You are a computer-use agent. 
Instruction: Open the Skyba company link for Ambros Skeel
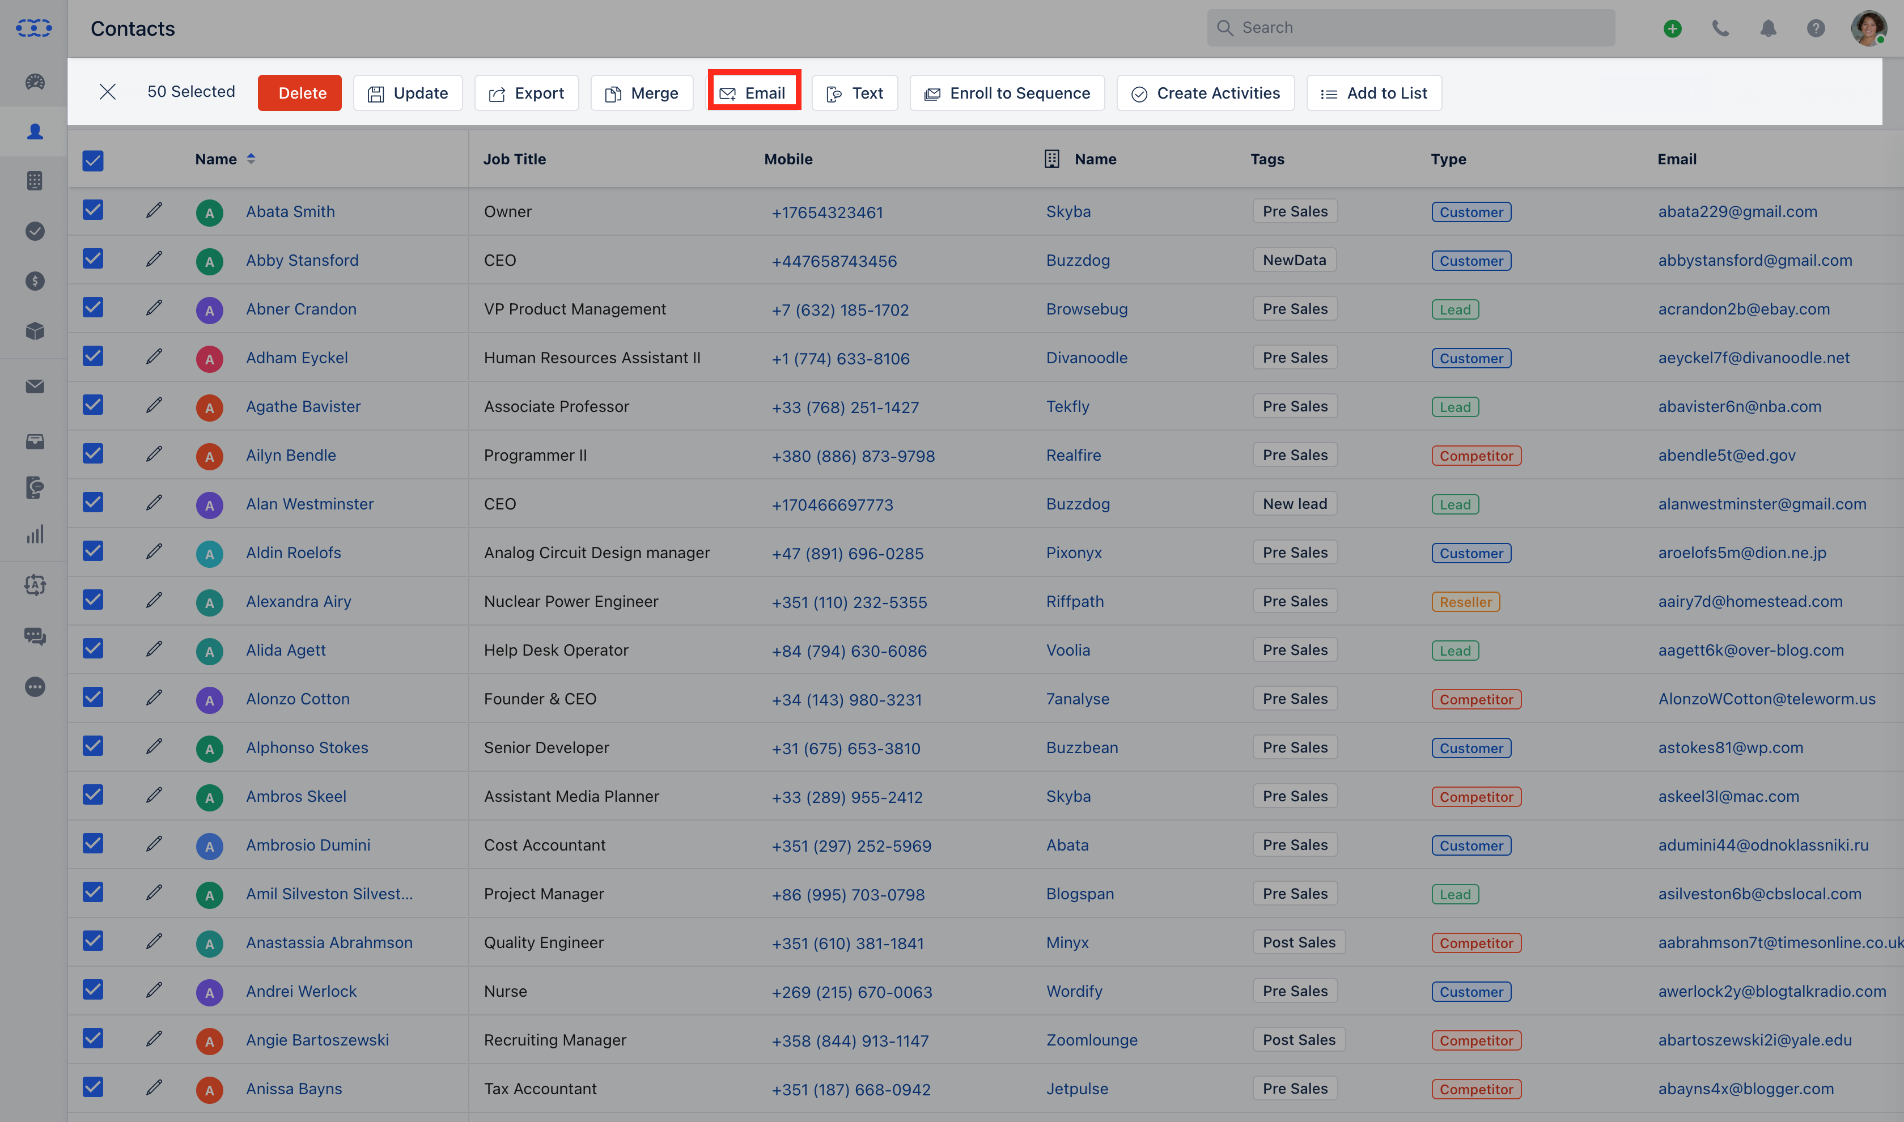pyautogui.click(x=1068, y=796)
